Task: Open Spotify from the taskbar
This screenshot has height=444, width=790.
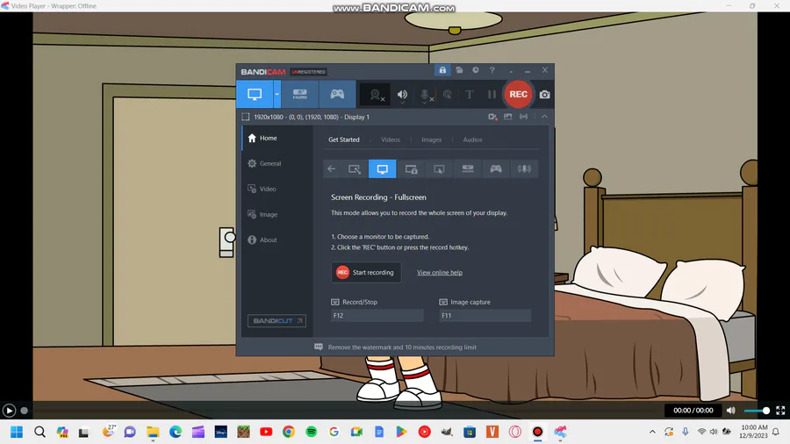Action: (x=312, y=432)
